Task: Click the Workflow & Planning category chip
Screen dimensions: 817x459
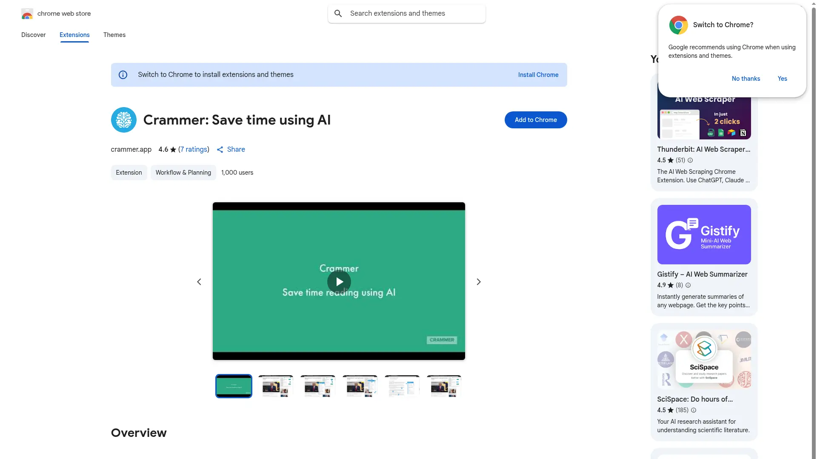Action: click(x=183, y=173)
